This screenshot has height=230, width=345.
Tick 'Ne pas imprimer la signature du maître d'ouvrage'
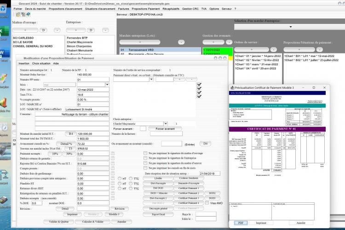(x=145, y=153)
